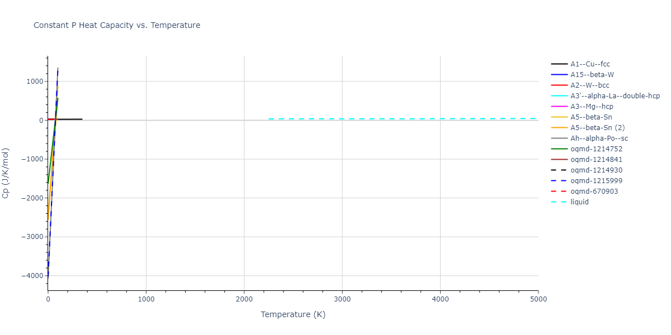The height and width of the screenshot is (335, 671).
Task: Click the chart title 'Constant P Heat Capacity vs. Temperature'
Action: (x=117, y=26)
